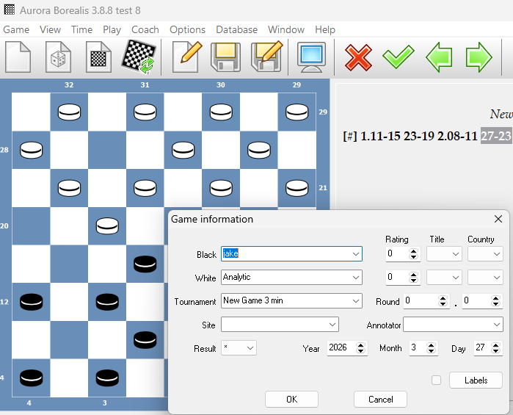Click the green right arrow icon

479,57
